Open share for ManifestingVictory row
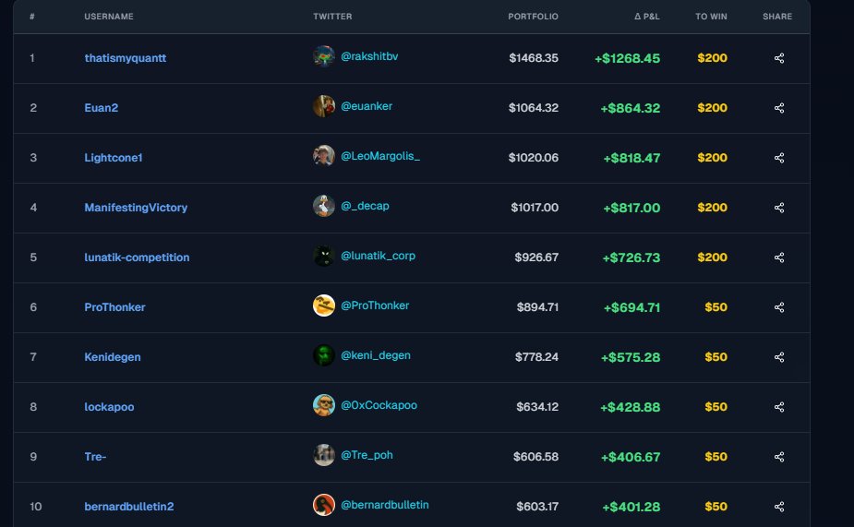Viewport: 854px width, 527px height. 779,208
